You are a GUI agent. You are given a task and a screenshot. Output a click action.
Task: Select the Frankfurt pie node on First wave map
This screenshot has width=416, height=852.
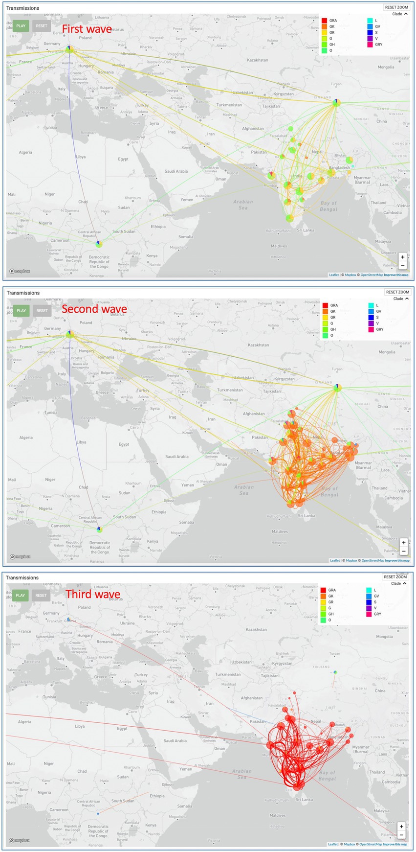[70, 49]
